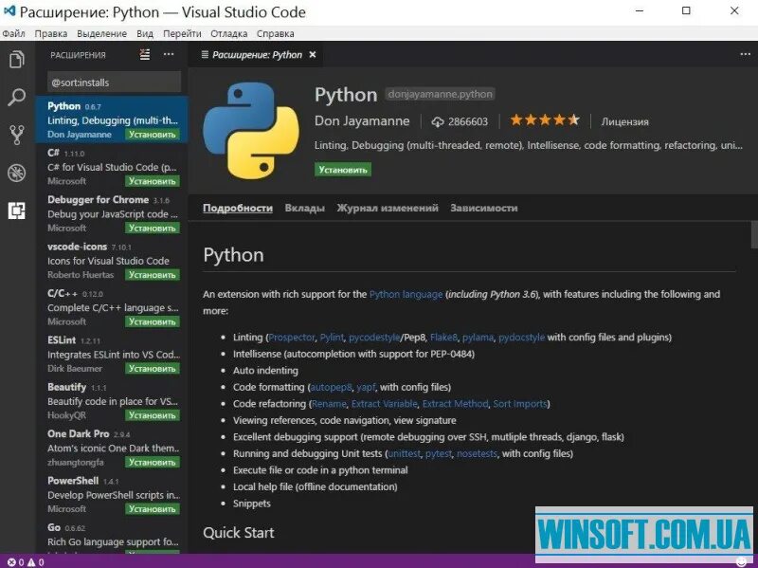Screen dimensions: 758x568
Task: Install the vscode-icons extension
Action: pyautogui.click(x=152, y=275)
